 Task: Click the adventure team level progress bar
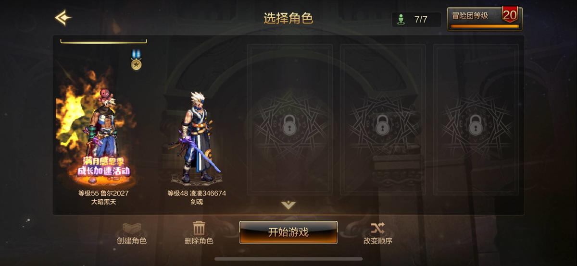click(485, 26)
